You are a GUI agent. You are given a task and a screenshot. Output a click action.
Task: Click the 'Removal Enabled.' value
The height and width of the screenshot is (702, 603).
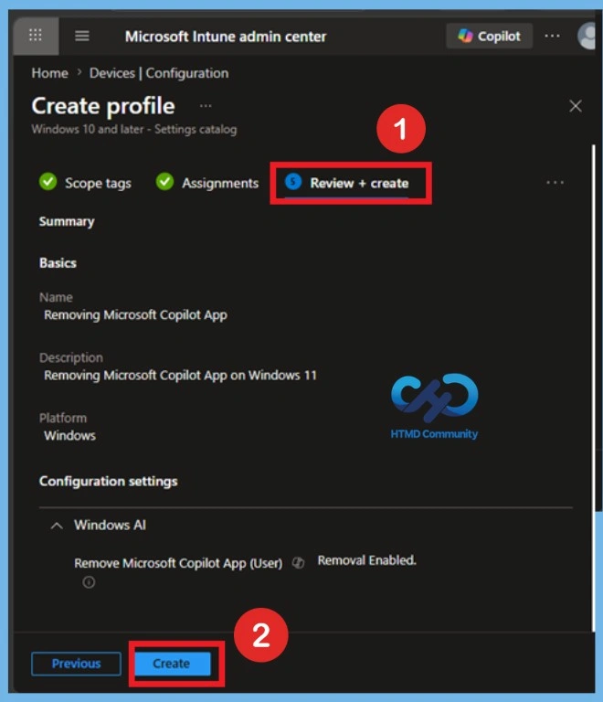point(366,560)
